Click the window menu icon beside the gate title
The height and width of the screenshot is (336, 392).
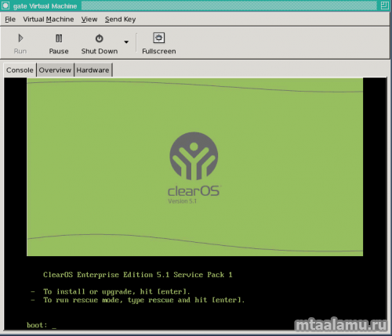tap(5, 5)
